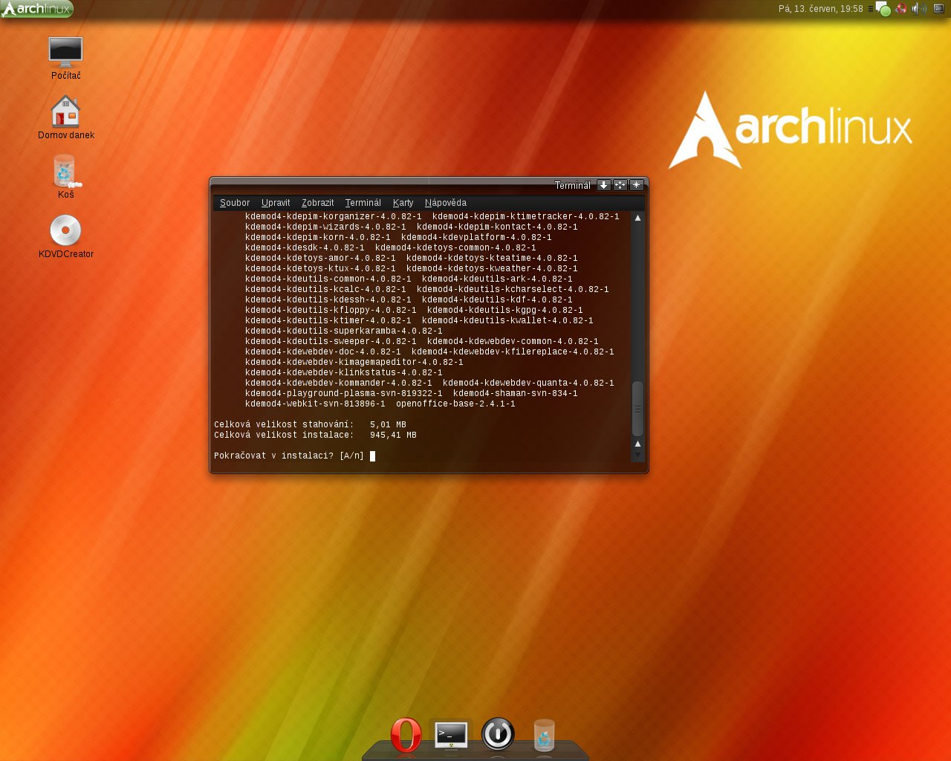Click 'kdemod4-kdevplatform-4.0.82-1' text
Image resolution: width=951 pixels, height=761 pixels.
tap(476, 238)
